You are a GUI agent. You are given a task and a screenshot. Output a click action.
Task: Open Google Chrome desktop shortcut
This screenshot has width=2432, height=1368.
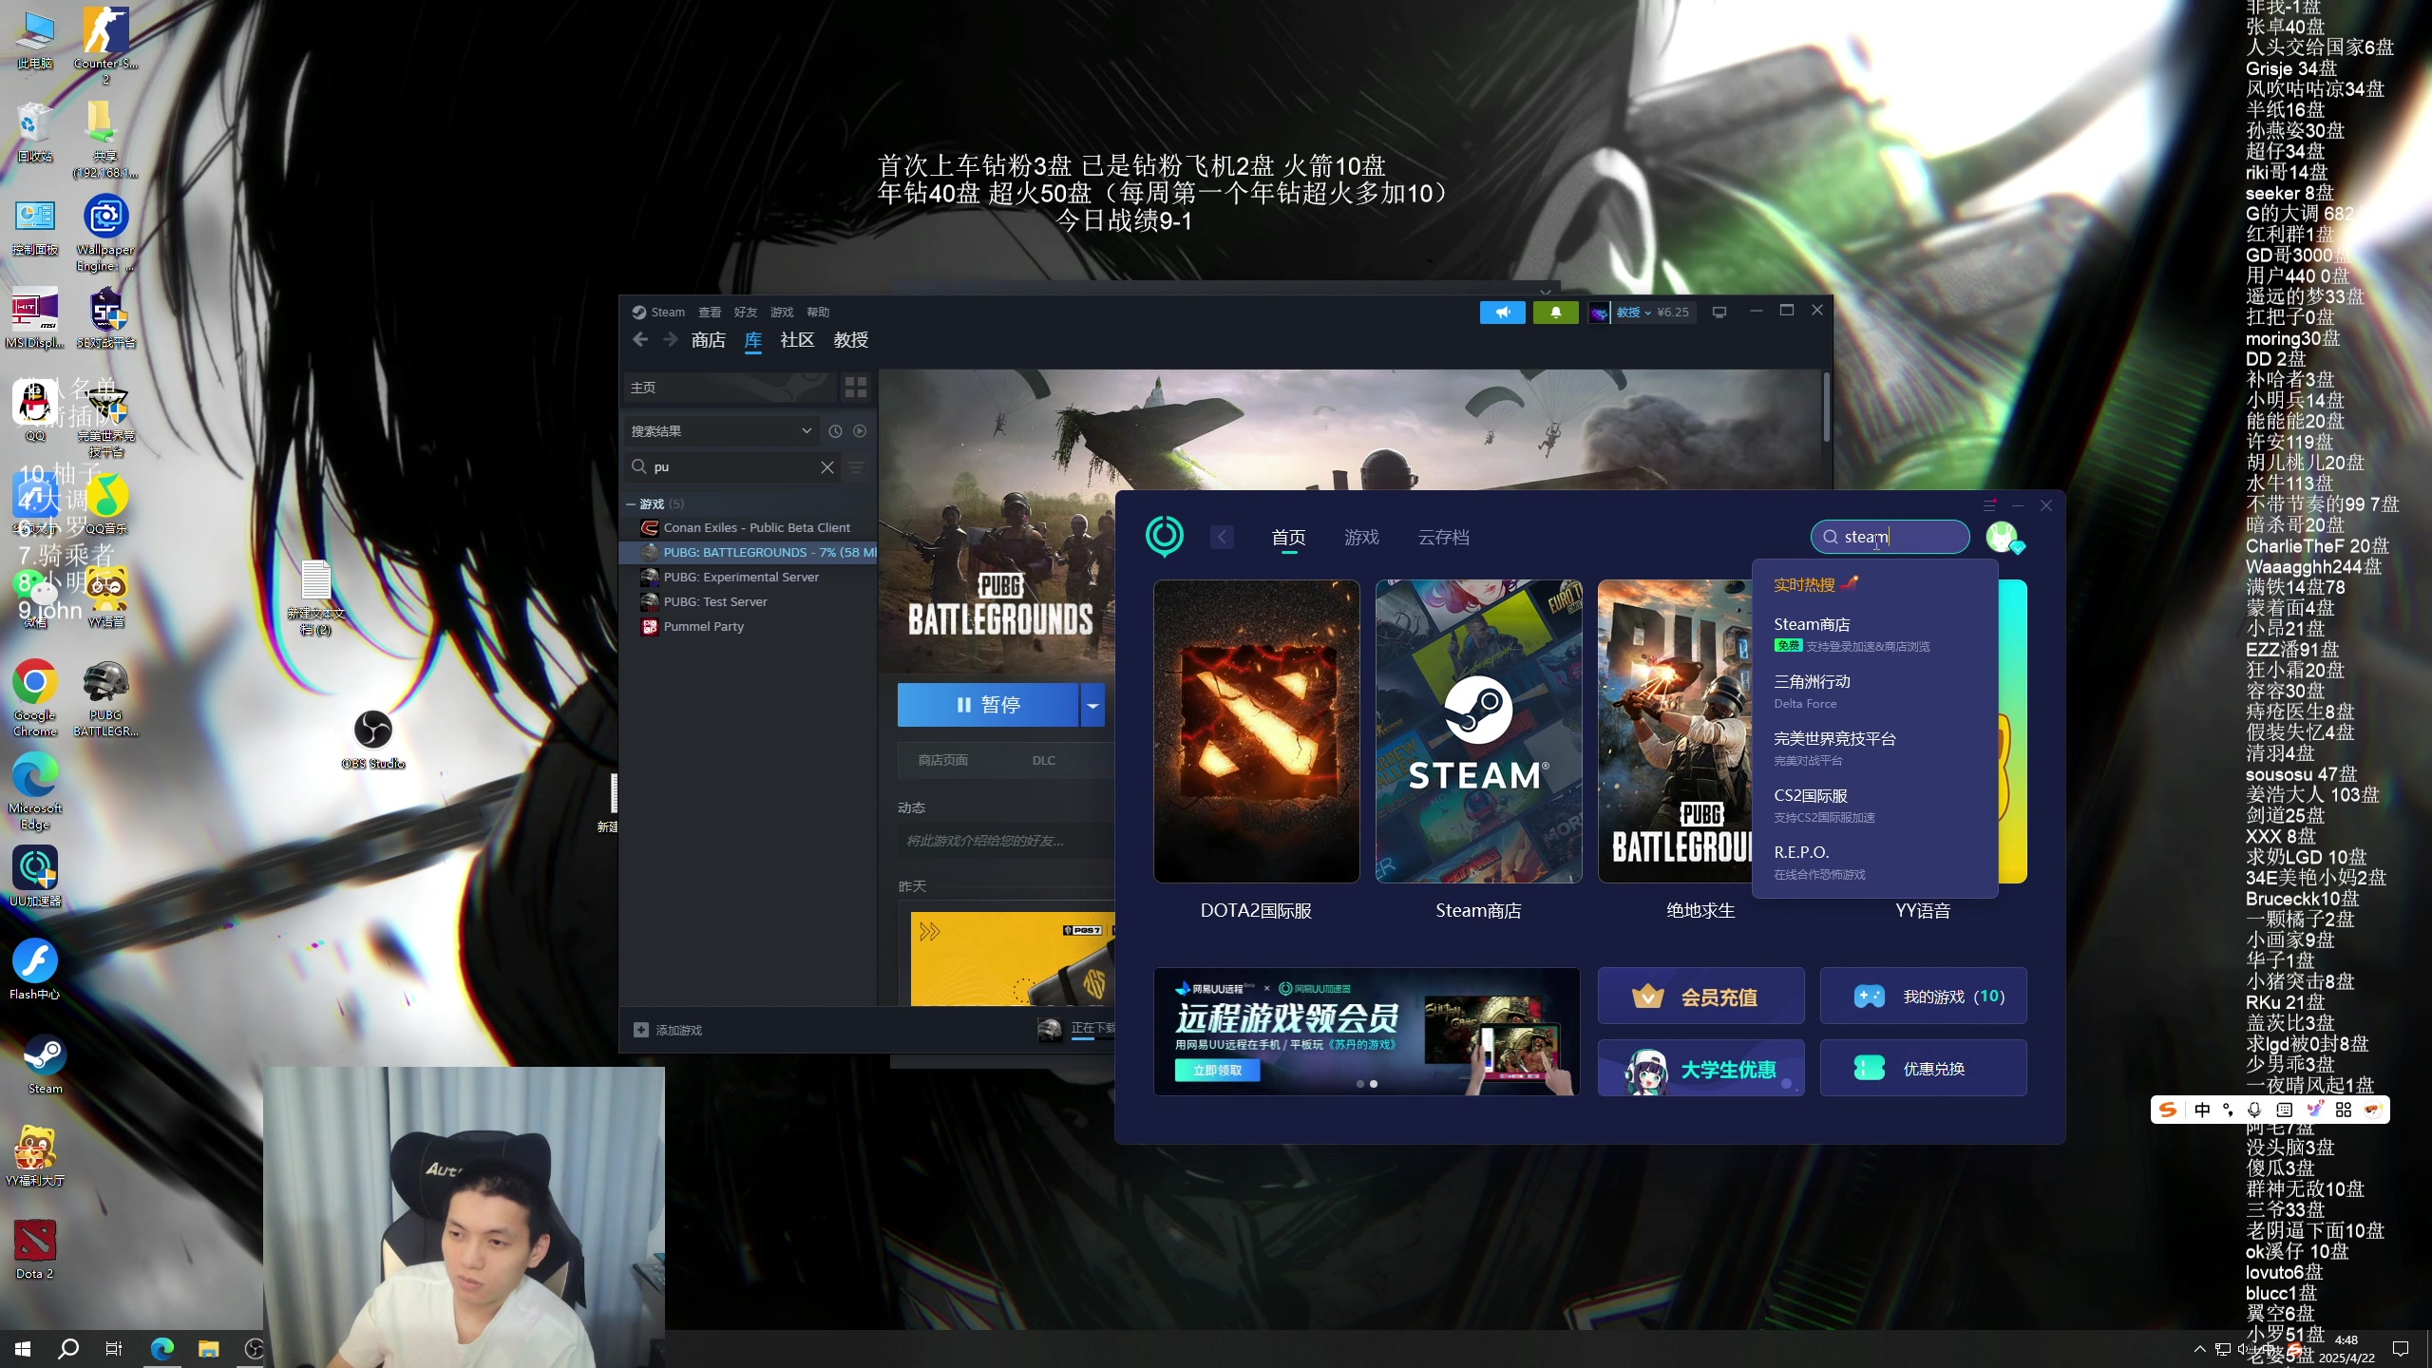pos(35,698)
